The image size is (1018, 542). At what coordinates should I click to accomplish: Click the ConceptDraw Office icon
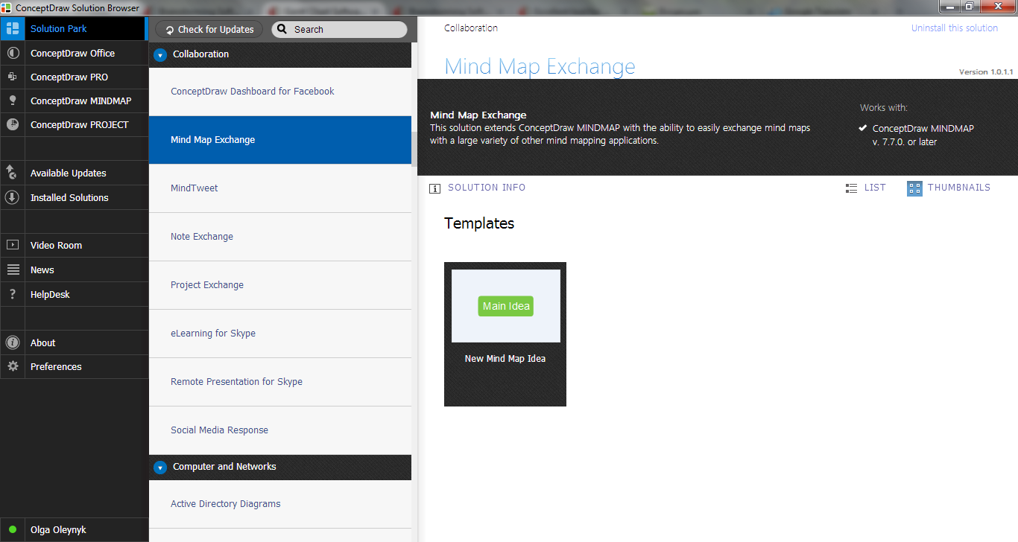[12, 54]
